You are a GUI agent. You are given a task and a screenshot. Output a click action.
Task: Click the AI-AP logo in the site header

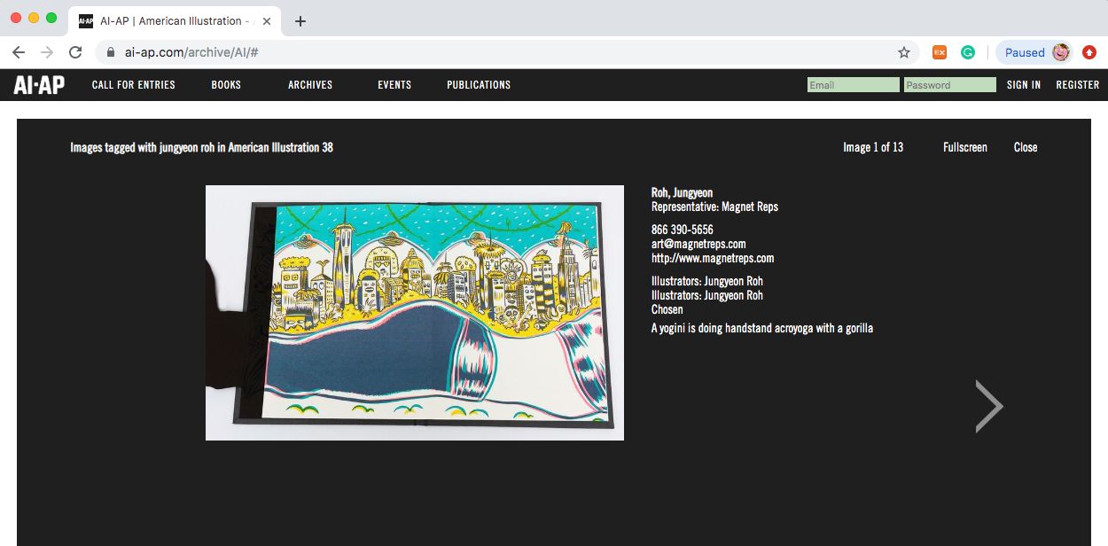click(39, 85)
